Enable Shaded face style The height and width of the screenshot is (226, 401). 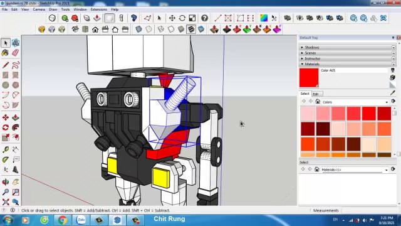[x=181, y=30]
